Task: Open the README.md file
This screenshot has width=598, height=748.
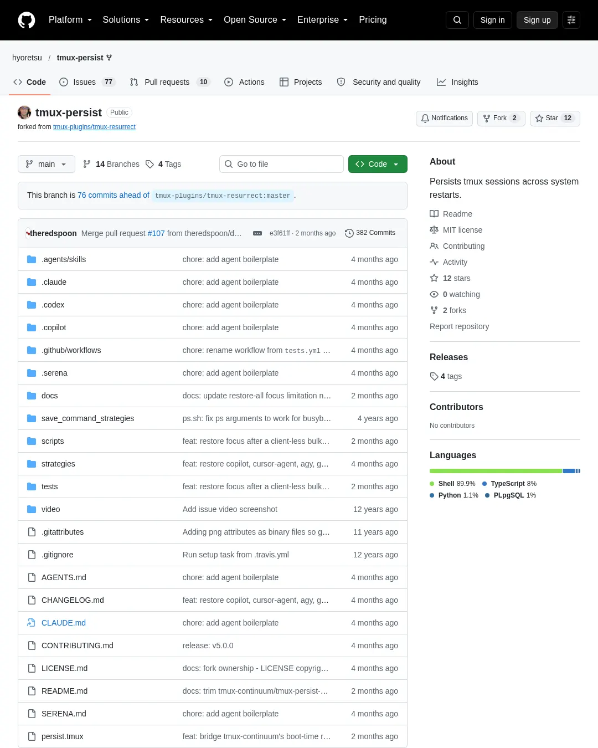Action: pos(64,691)
